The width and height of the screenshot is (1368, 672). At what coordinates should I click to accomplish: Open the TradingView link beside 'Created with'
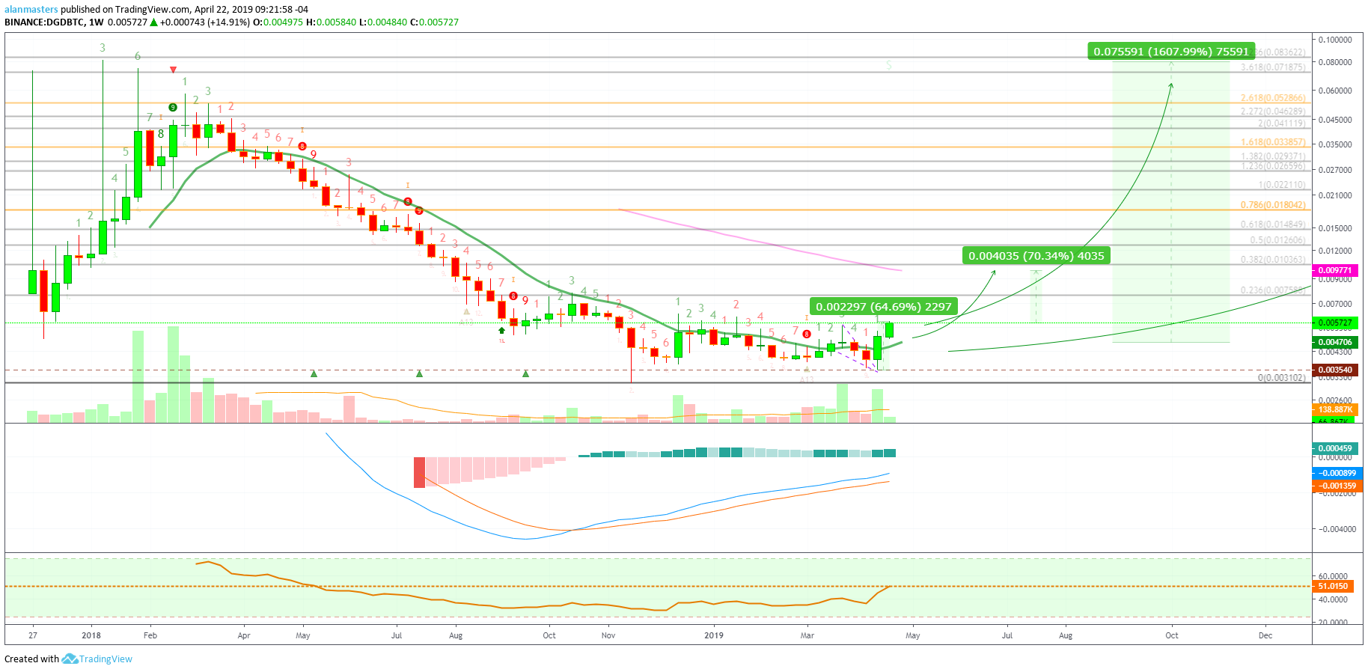[106, 659]
